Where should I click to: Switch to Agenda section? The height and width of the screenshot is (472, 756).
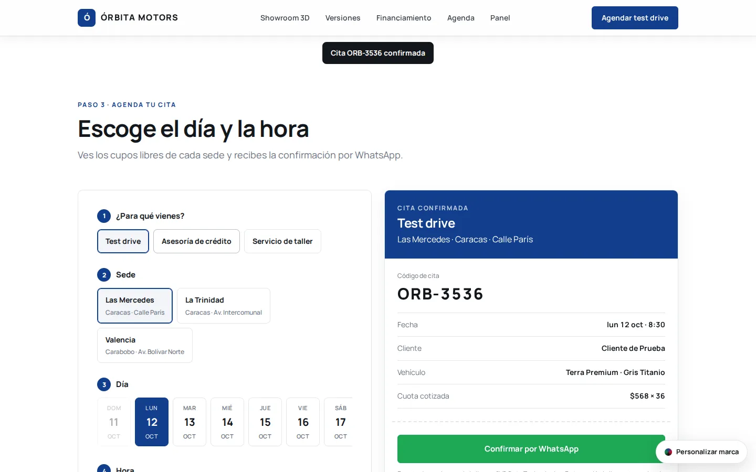coord(461,18)
